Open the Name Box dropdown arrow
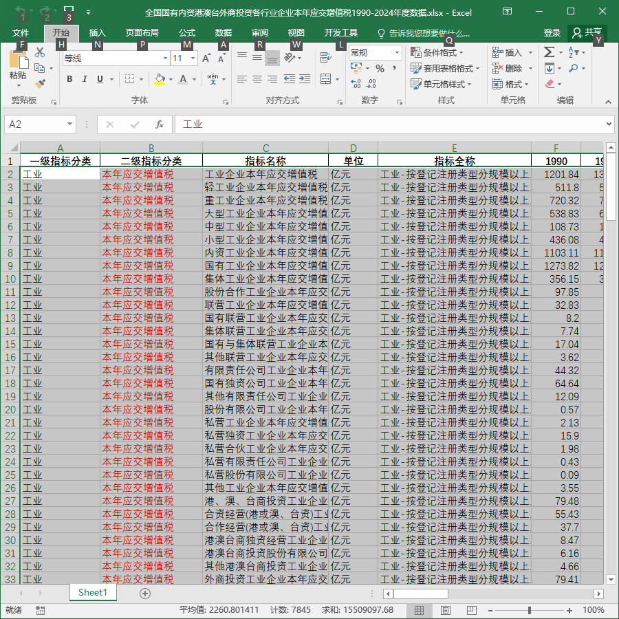The width and height of the screenshot is (619, 619). pyautogui.click(x=69, y=124)
